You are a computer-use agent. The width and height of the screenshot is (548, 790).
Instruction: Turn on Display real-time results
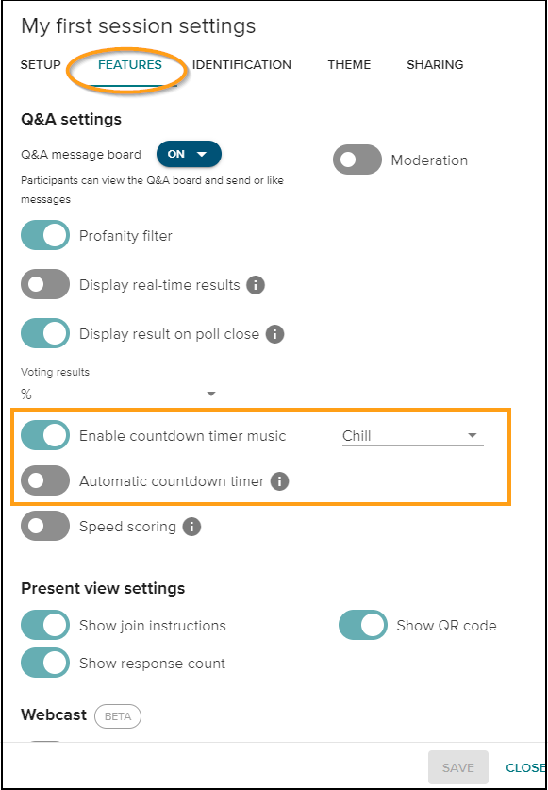(x=44, y=284)
